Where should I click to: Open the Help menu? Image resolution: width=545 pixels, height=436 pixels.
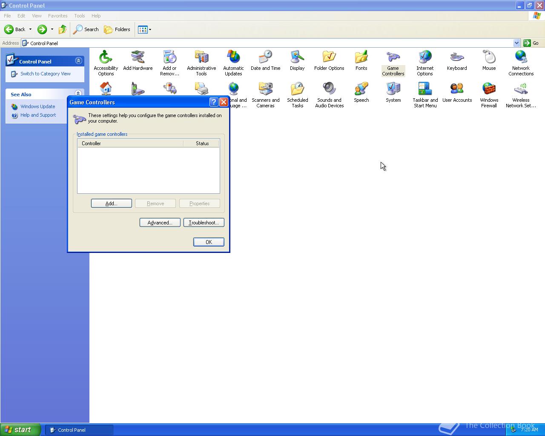[96, 16]
